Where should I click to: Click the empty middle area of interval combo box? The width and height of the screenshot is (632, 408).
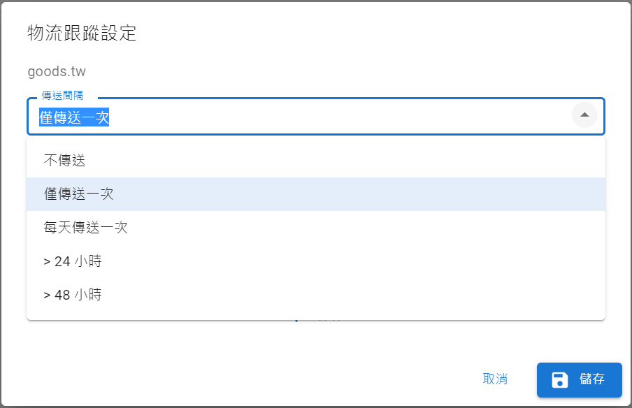338,117
